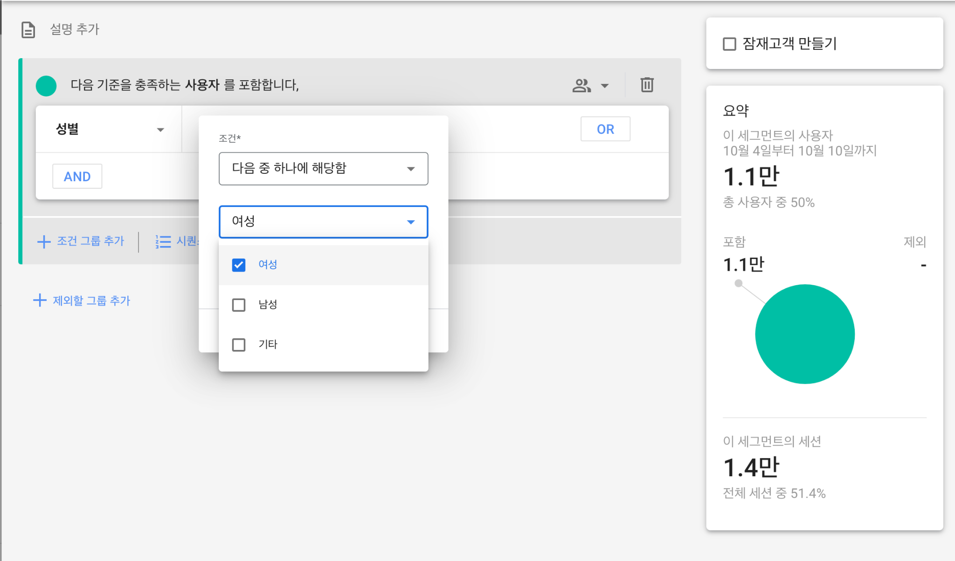Open the 성별 dimension dropdown
This screenshot has width=955, height=561.
pos(110,129)
